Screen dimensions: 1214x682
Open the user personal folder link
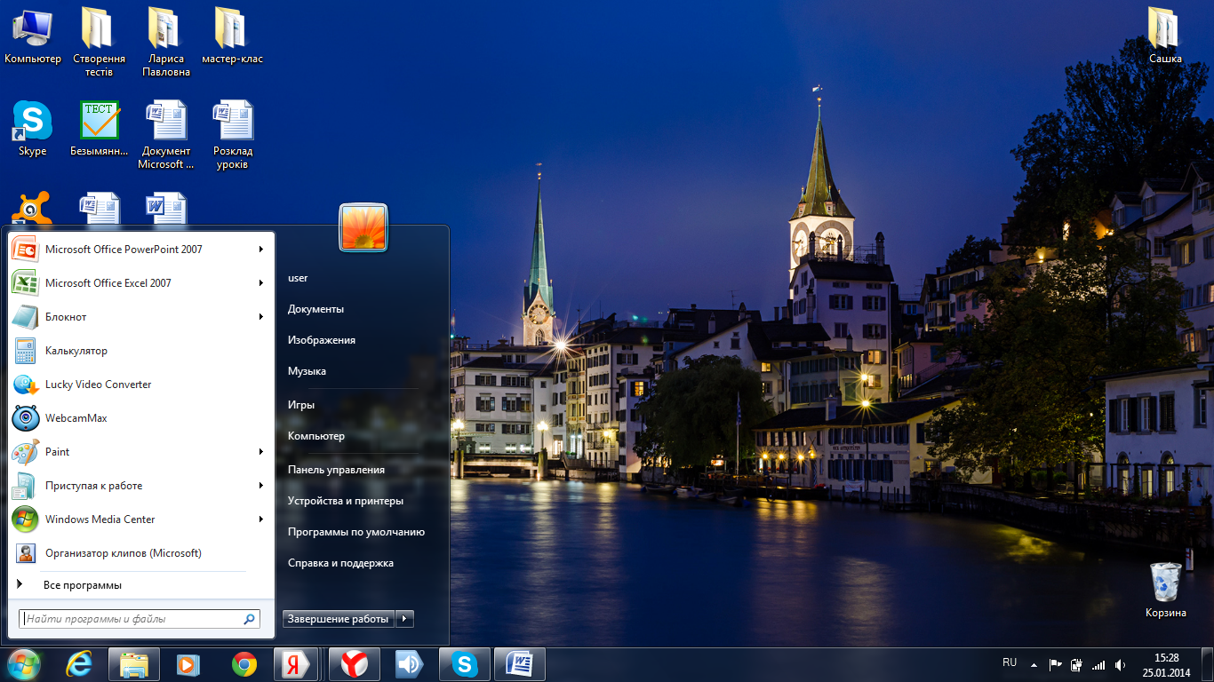(x=298, y=278)
